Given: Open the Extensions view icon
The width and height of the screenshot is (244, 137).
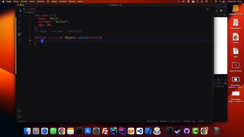Looking at the screenshot, I should click(19, 34).
